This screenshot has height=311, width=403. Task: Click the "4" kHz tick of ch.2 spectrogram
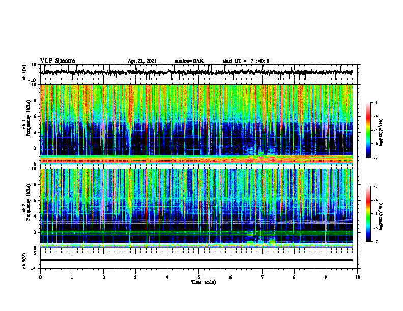point(36,216)
